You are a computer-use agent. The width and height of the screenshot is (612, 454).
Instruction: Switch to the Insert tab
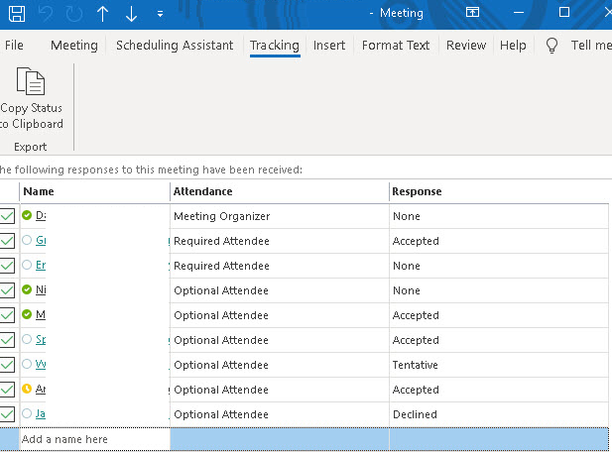point(329,46)
